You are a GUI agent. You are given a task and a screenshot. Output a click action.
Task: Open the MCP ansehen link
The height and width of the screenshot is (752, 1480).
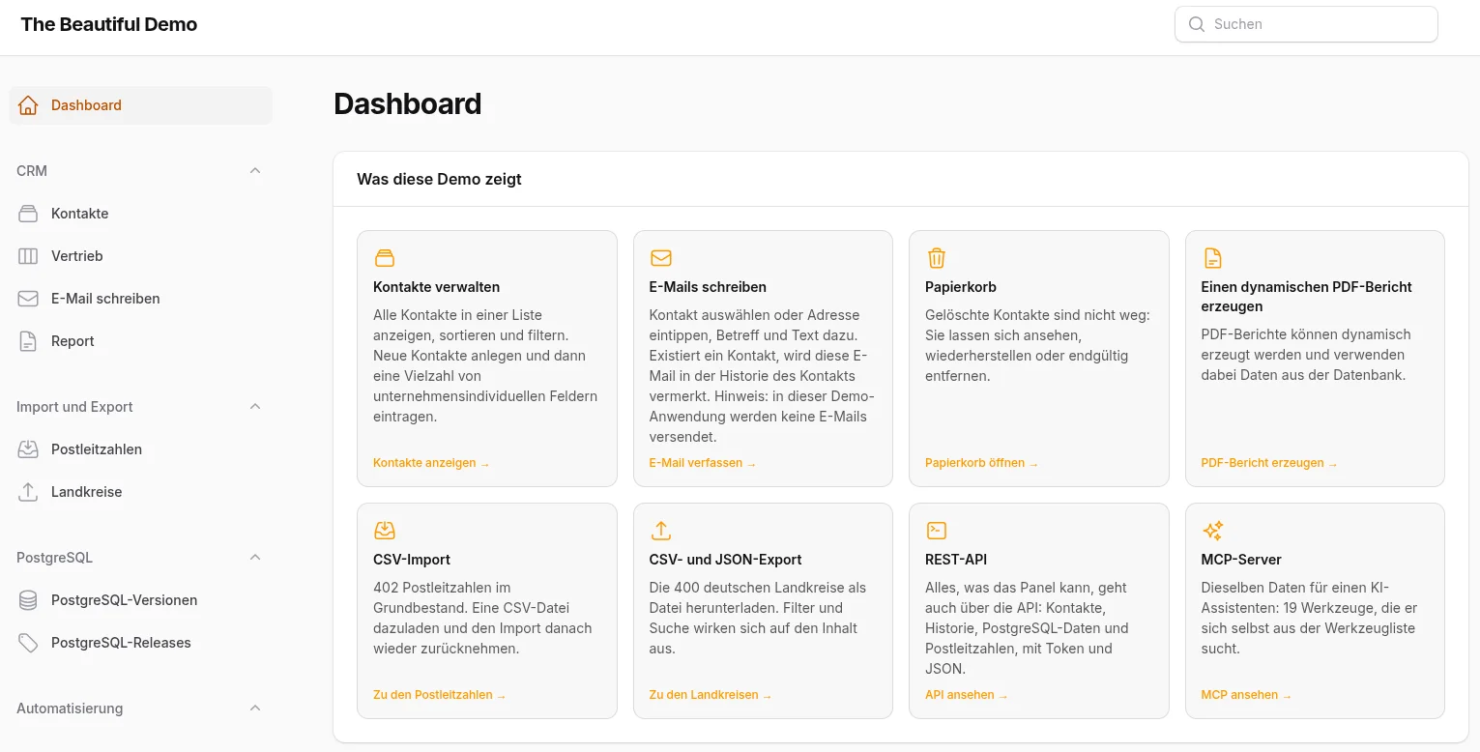(1247, 695)
